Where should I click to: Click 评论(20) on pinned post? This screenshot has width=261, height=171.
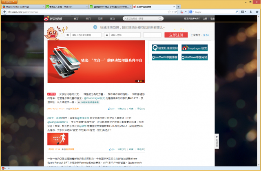[141, 109]
